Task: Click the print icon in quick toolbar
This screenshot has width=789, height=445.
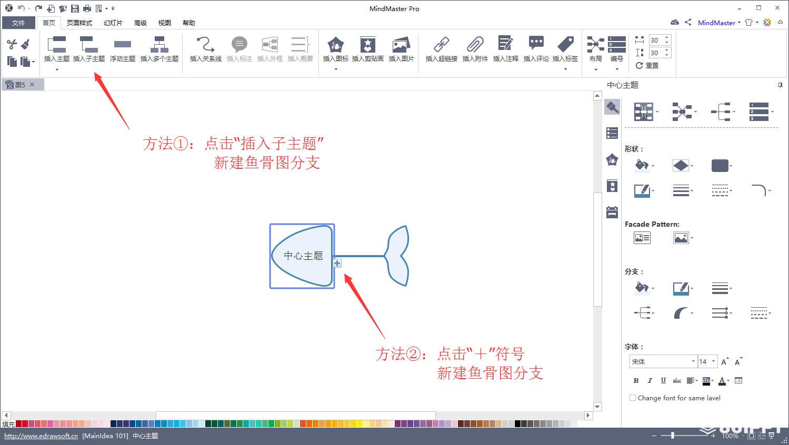Action: (x=87, y=8)
